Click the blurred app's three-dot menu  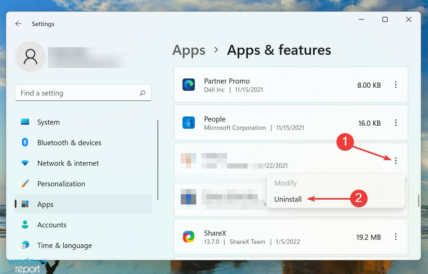[x=396, y=160]
